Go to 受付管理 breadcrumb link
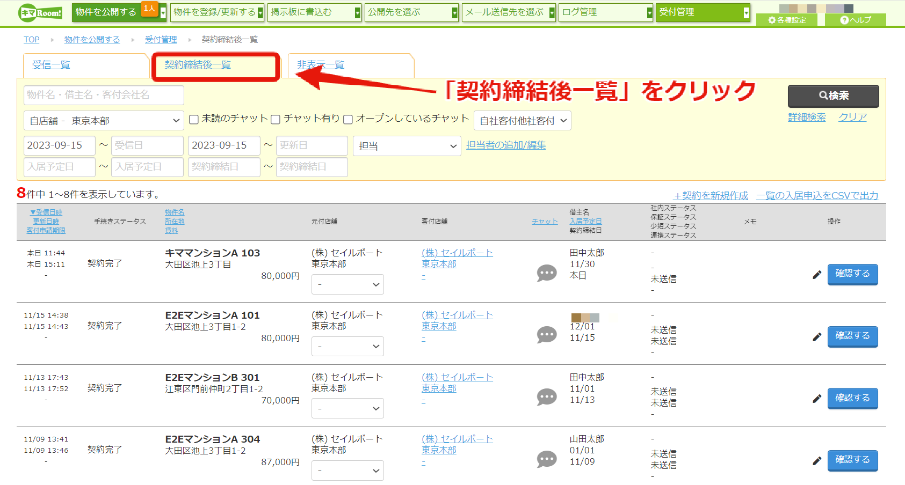 click(161, 40)
